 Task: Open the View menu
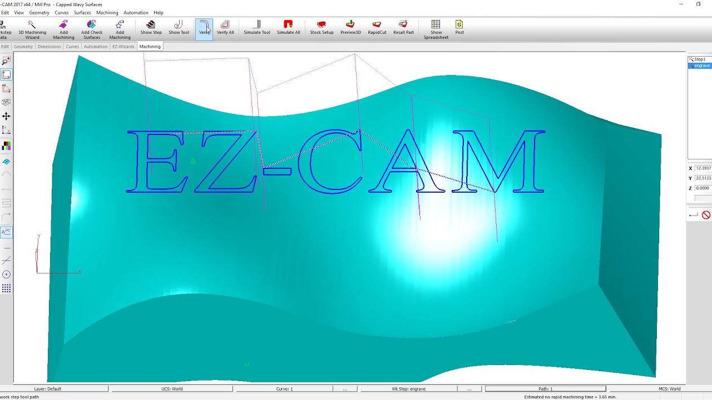tap(19, 13)
